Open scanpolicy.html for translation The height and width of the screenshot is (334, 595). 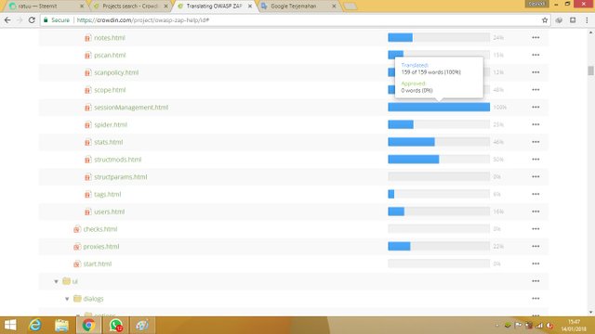116,72
